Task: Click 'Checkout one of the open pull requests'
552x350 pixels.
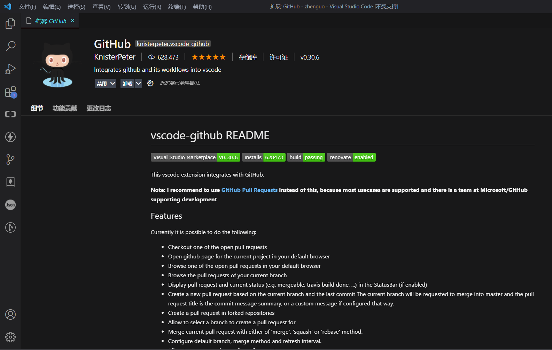Action: pos(217,247)
